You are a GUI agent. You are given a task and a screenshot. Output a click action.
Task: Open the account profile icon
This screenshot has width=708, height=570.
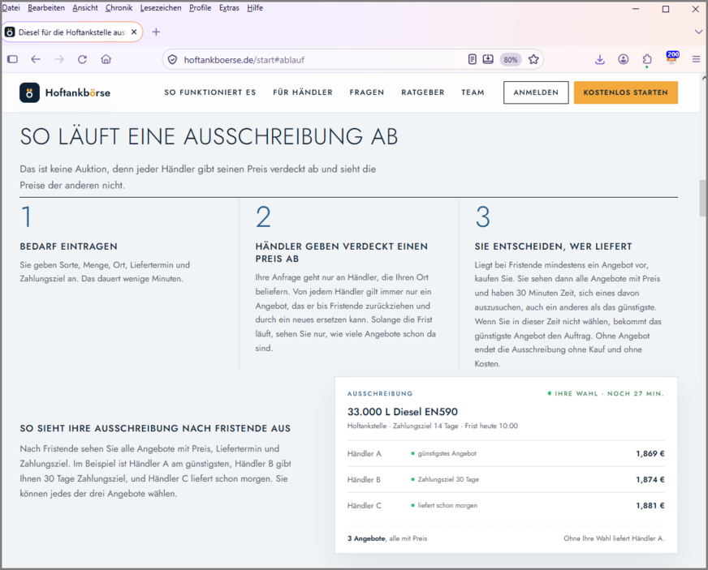pyautogui.click(x=624, y=59)
